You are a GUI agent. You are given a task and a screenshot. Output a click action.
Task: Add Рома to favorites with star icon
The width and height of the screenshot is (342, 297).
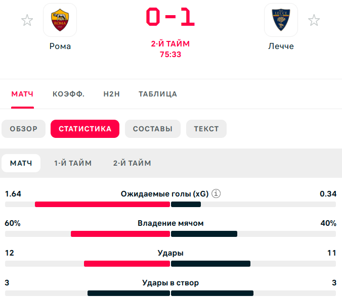click(27, 20)
